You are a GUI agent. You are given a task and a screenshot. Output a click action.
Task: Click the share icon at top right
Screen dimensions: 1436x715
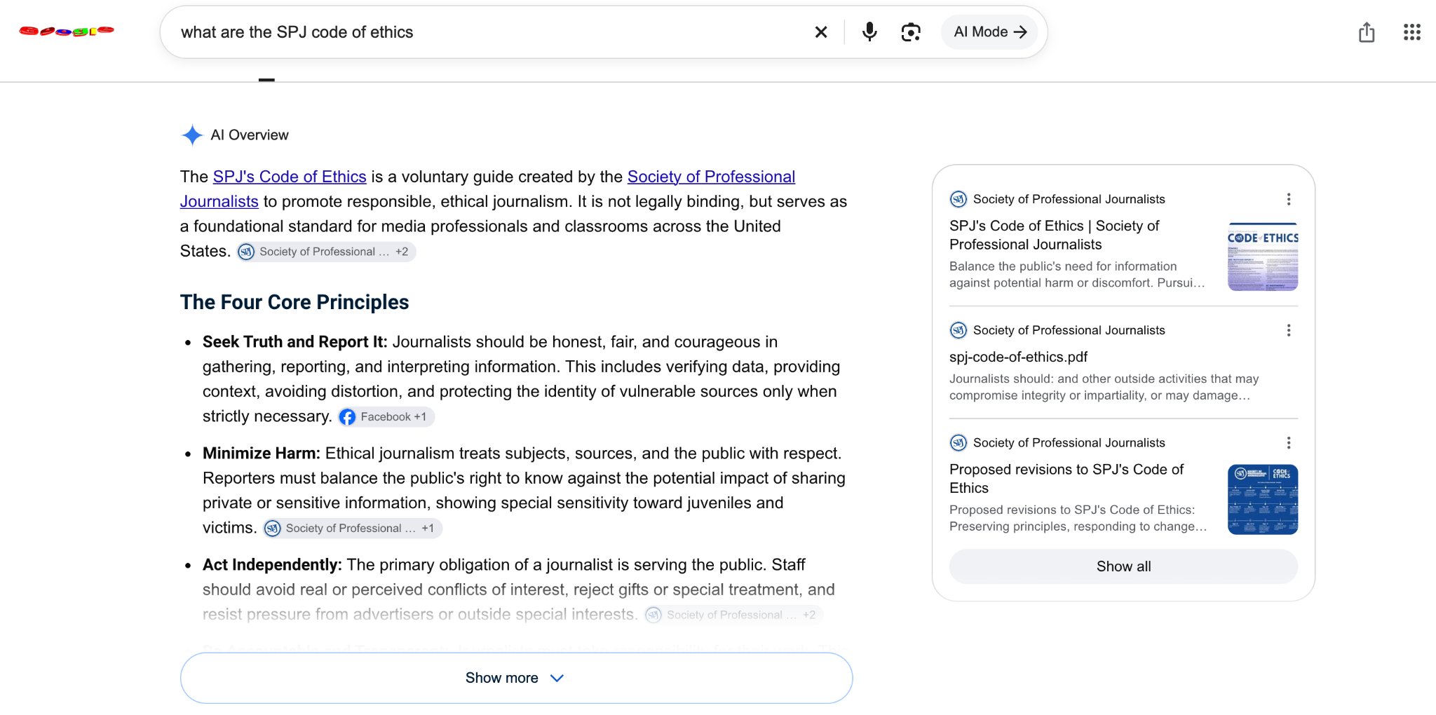click(1366, 32)
